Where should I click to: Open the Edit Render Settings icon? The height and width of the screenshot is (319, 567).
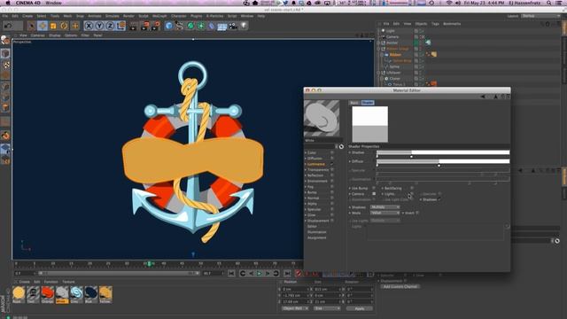(156, 26)
